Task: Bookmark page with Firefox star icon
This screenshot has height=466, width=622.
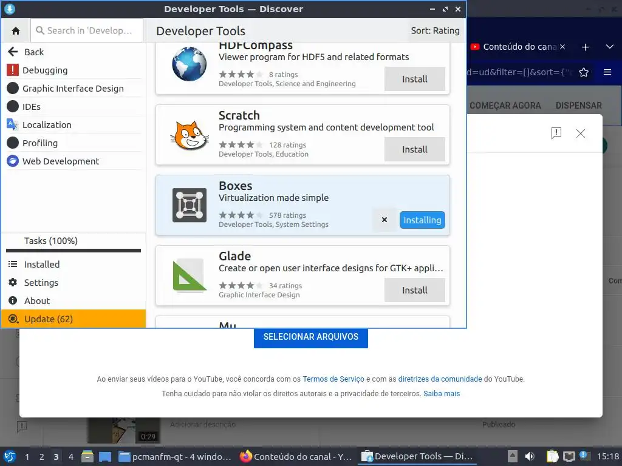Action: tap(584, 72)
